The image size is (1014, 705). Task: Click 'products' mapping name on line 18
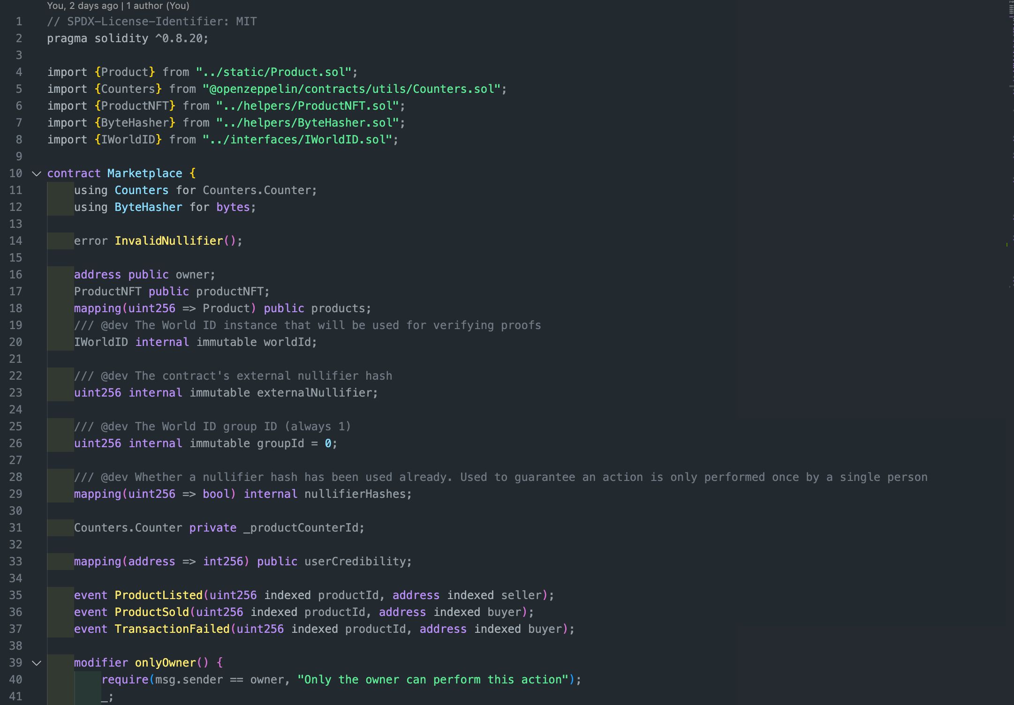[338, 308]
